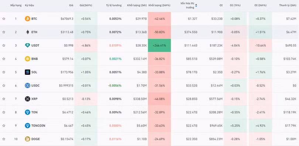Toggle the USDC favorite star

(4, 85)
